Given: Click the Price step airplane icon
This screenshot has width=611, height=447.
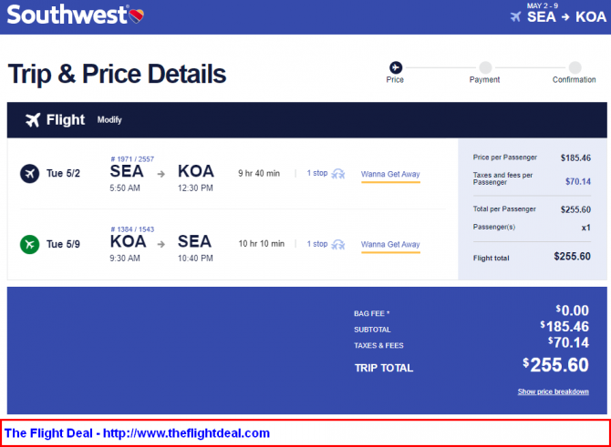Looking at the screenshot, I should tap(396, 67).
